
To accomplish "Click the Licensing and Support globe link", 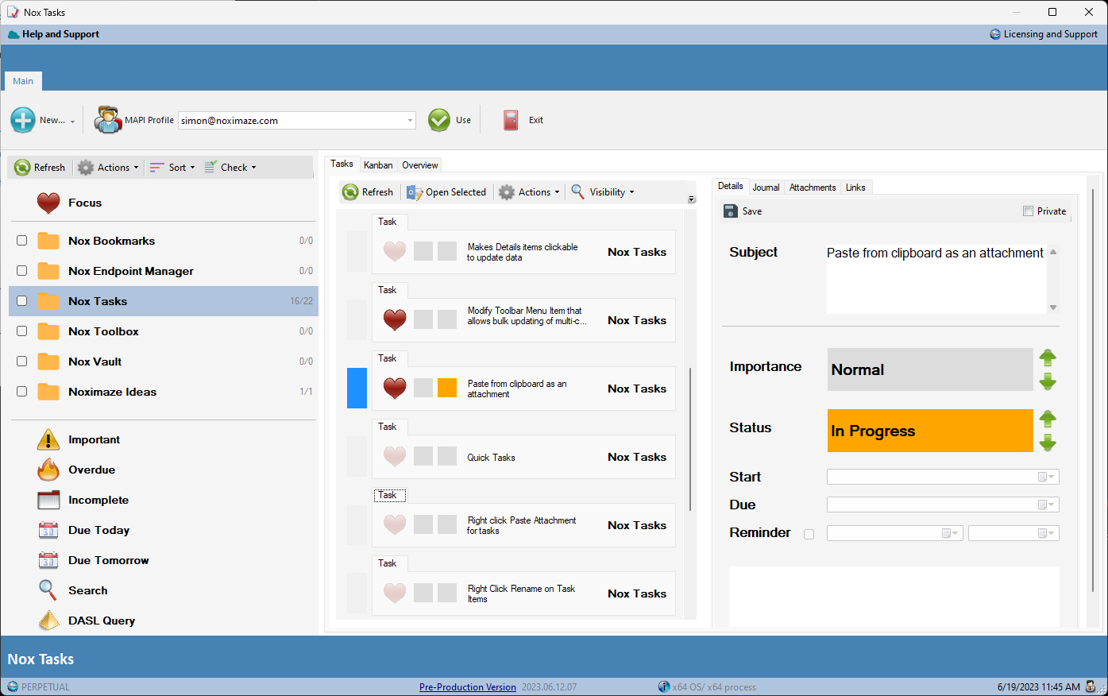I will [x=1044, y=34].
